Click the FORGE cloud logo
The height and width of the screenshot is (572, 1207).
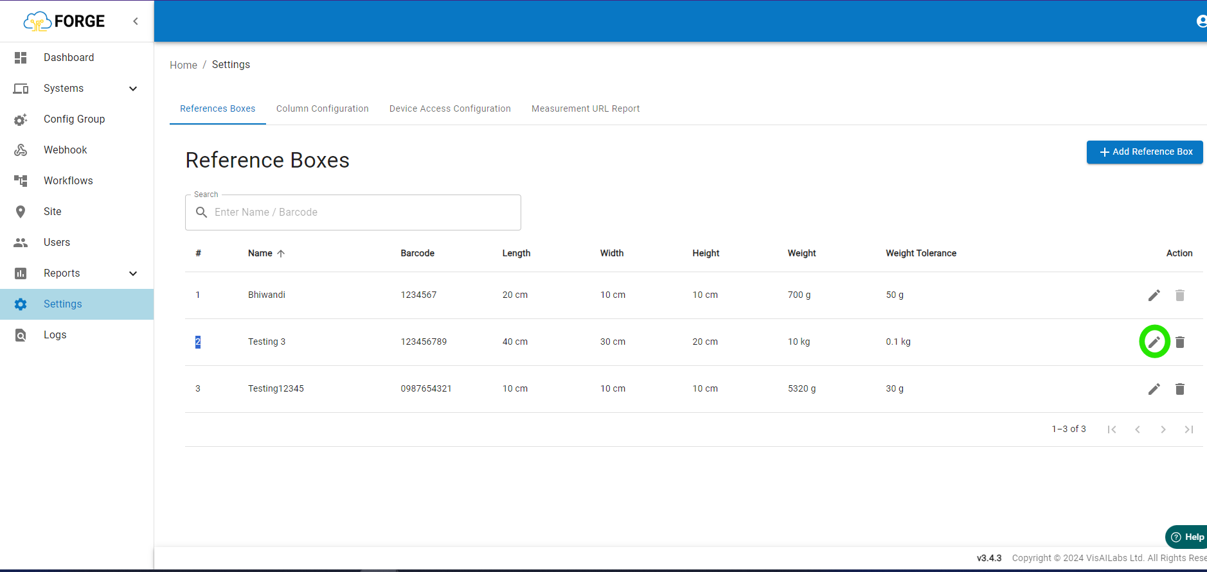pos(64,21)
